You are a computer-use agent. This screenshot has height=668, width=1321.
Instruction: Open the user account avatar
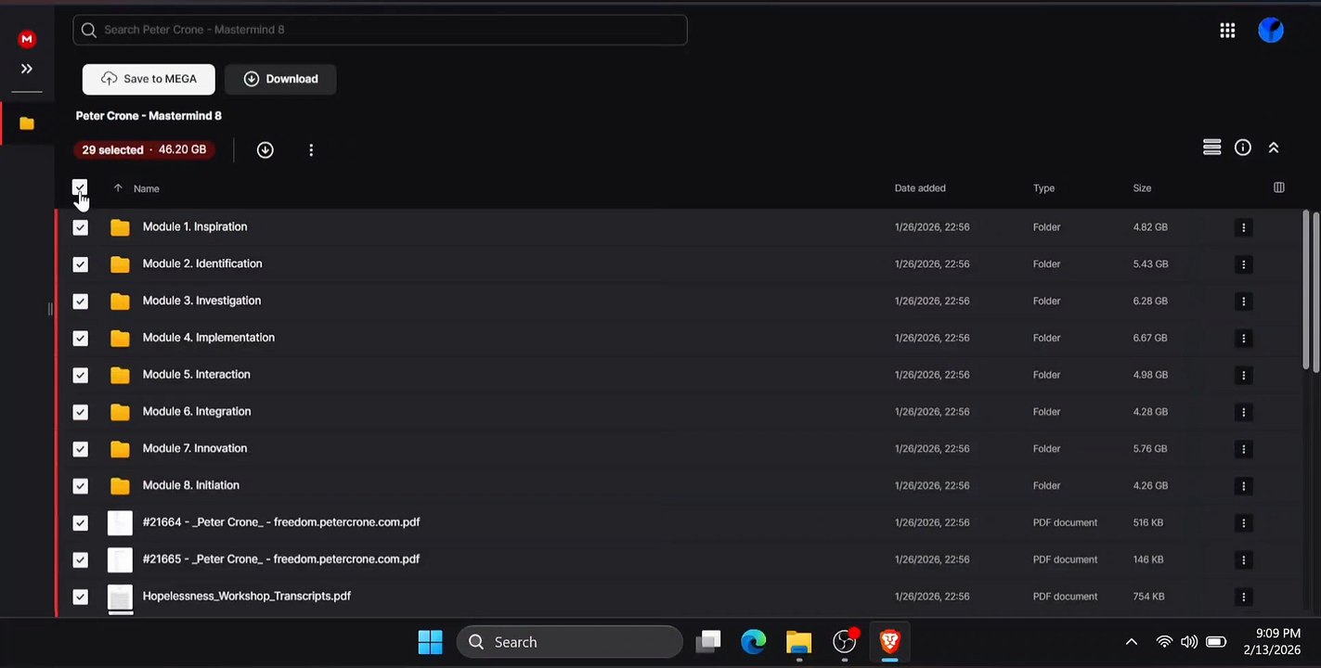pyautogui.click(x=1271, y=31)
